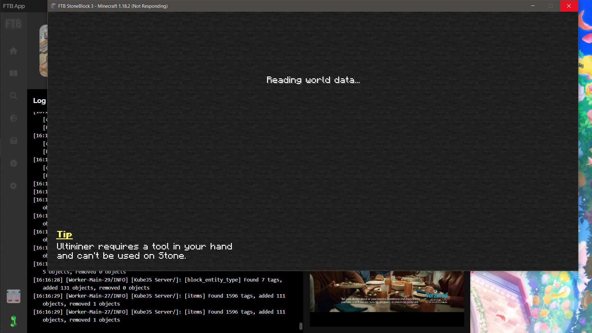
Task: Click the FTB logo at the sidebar top
Action: pos(13,24)
